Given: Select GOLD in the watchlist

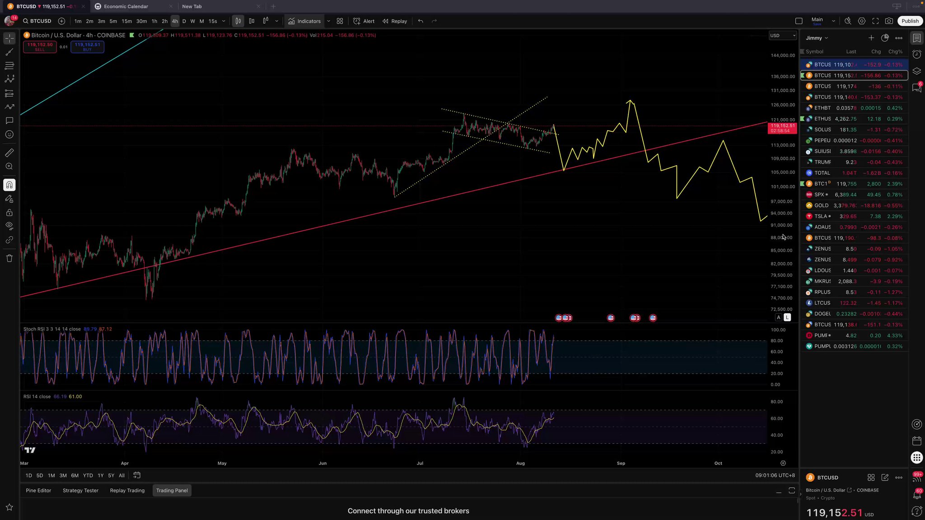Looking at the screenshot, I should [854, 205].
